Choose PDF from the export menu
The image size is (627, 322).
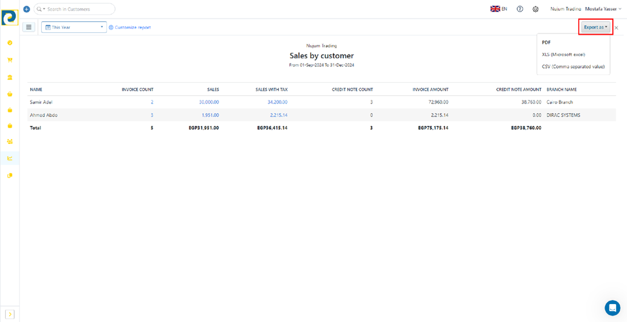pos(546,42)
